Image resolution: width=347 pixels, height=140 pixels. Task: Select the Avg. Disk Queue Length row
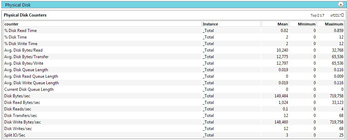[174, 70]
